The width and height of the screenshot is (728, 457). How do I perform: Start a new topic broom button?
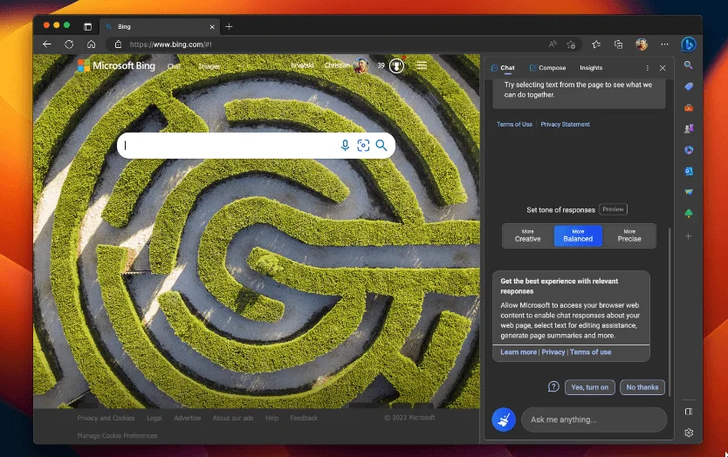coord(504,419)
